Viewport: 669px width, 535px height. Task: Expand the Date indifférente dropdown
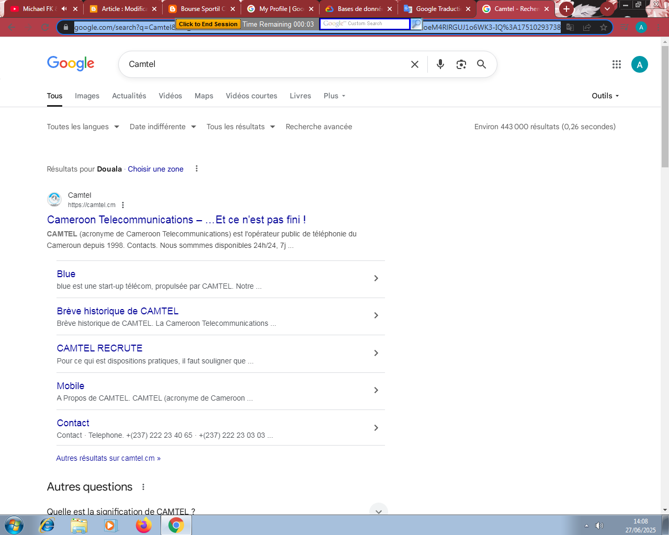pos(163,127)
